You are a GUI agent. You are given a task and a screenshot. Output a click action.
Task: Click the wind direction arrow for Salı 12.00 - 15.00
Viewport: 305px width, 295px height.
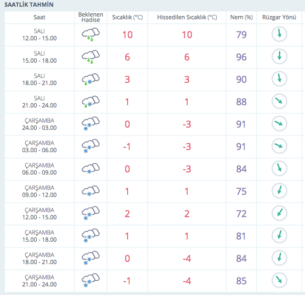coord(279,34)
